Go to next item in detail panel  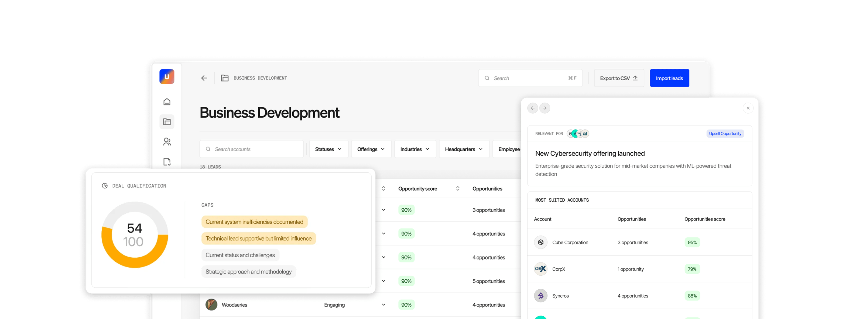coord(545,108)
